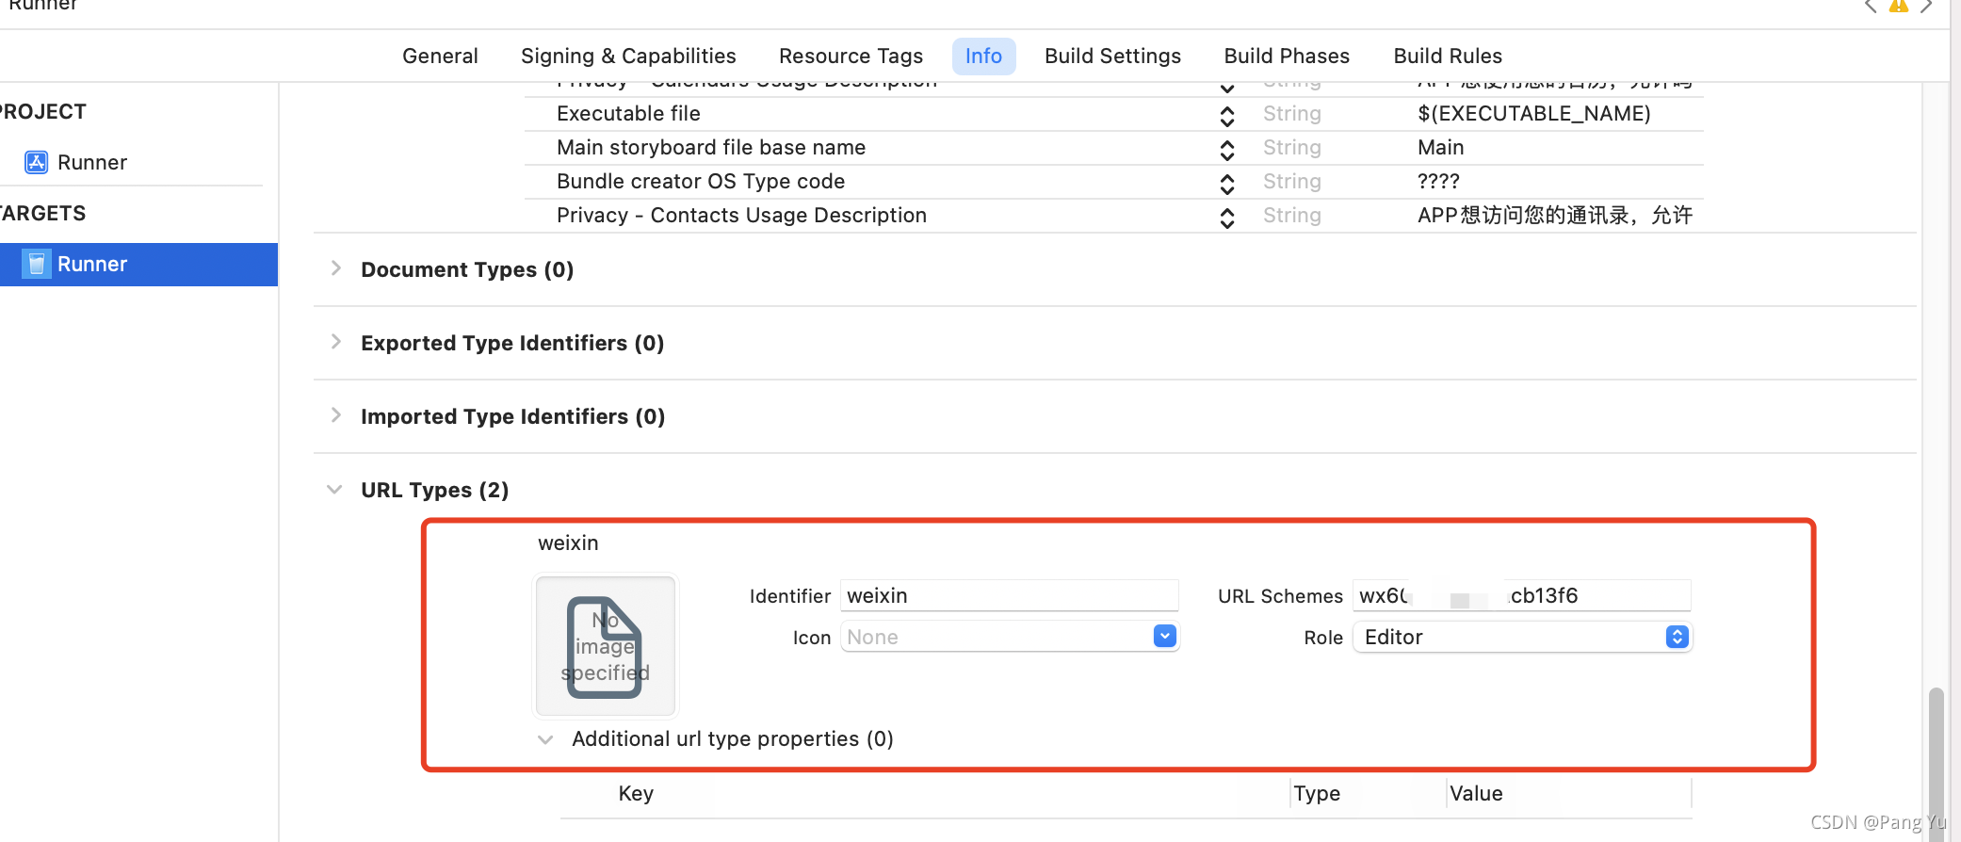Expand Document Types (0) section

[x=335, y=268]
